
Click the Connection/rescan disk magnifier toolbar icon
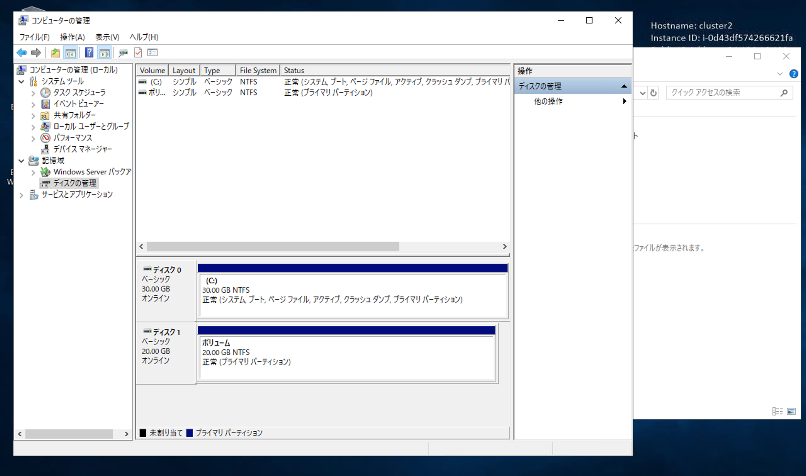[123, 52]
